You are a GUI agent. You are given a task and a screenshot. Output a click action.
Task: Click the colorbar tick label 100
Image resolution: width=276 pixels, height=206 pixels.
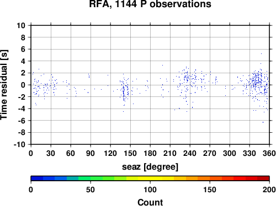[150, 189]
